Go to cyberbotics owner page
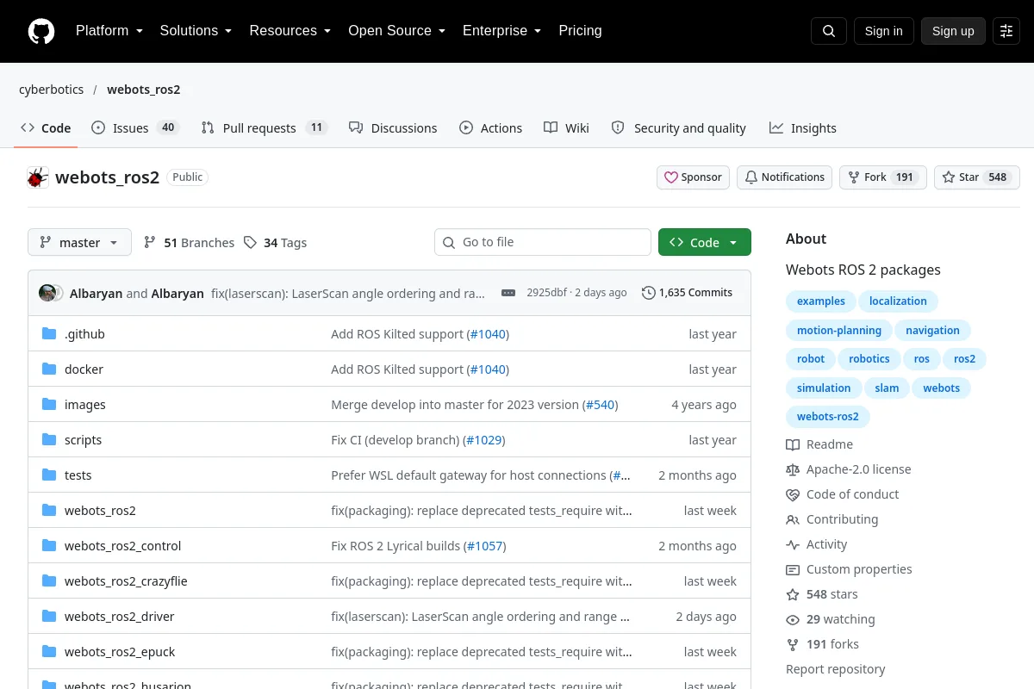The image size is (1034, 689). coord(52,90)
